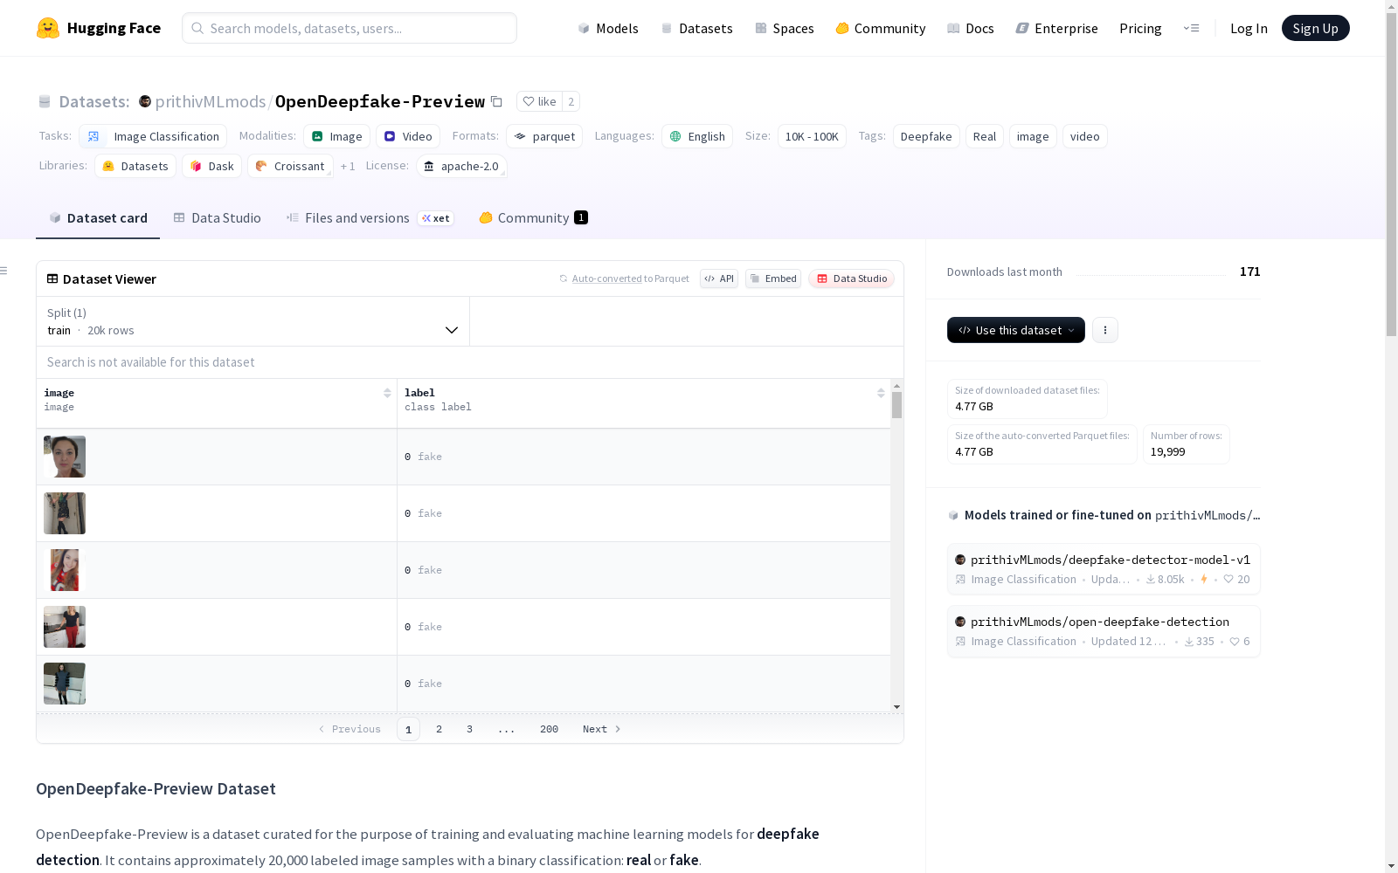Select the Video modality tag
The height and width of the screenshot is (873, 1398).
pyautogui.click(x=408, y=136)
